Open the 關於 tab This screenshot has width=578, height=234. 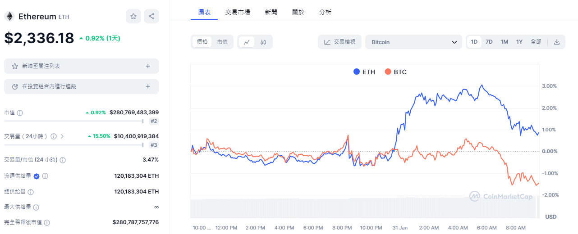(298, 12)
